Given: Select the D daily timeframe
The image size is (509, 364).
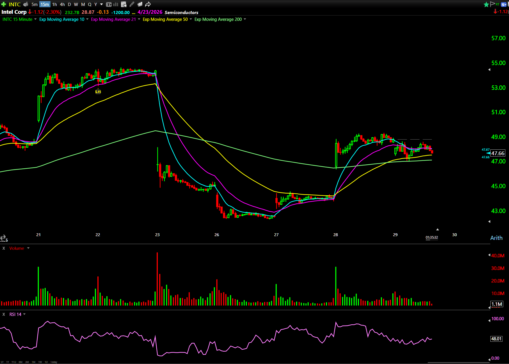Looking at the screenshot, I should pos(69,4).
